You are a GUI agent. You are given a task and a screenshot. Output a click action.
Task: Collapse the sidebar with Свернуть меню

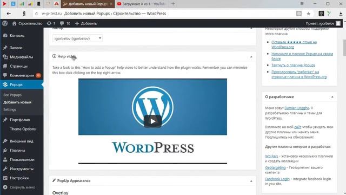(x=22, y=187)
